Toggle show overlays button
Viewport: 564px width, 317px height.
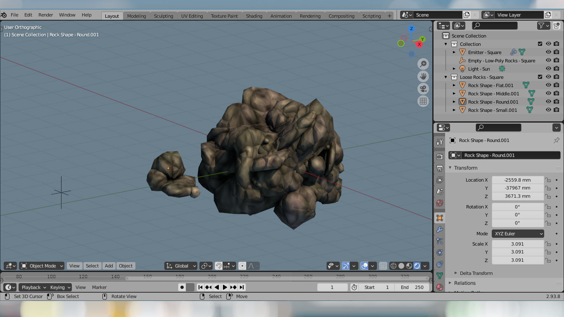pyautogui.click(x=364, y=266)
